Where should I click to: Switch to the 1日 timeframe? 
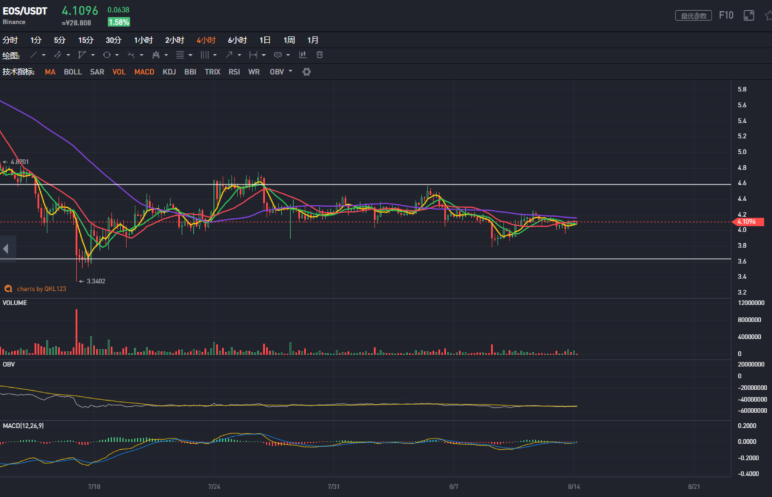click(265, 40)
